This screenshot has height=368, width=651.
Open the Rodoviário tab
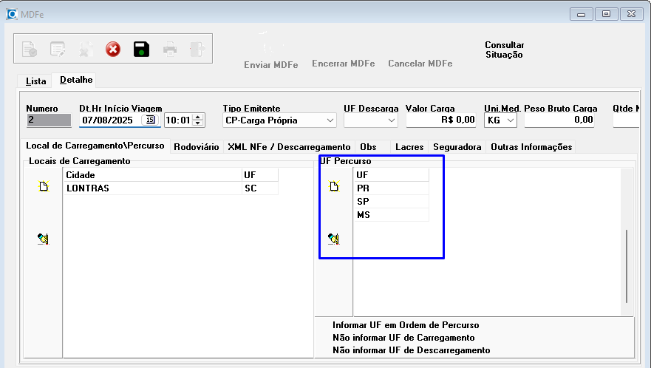(196, 147)
